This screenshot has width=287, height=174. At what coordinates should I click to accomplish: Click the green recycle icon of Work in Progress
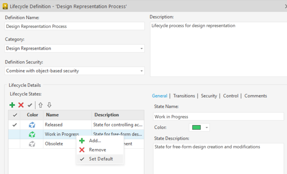[32, 134]
